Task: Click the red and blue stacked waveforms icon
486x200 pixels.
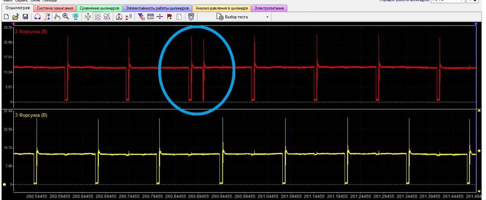Action: [x=98, y=17]
